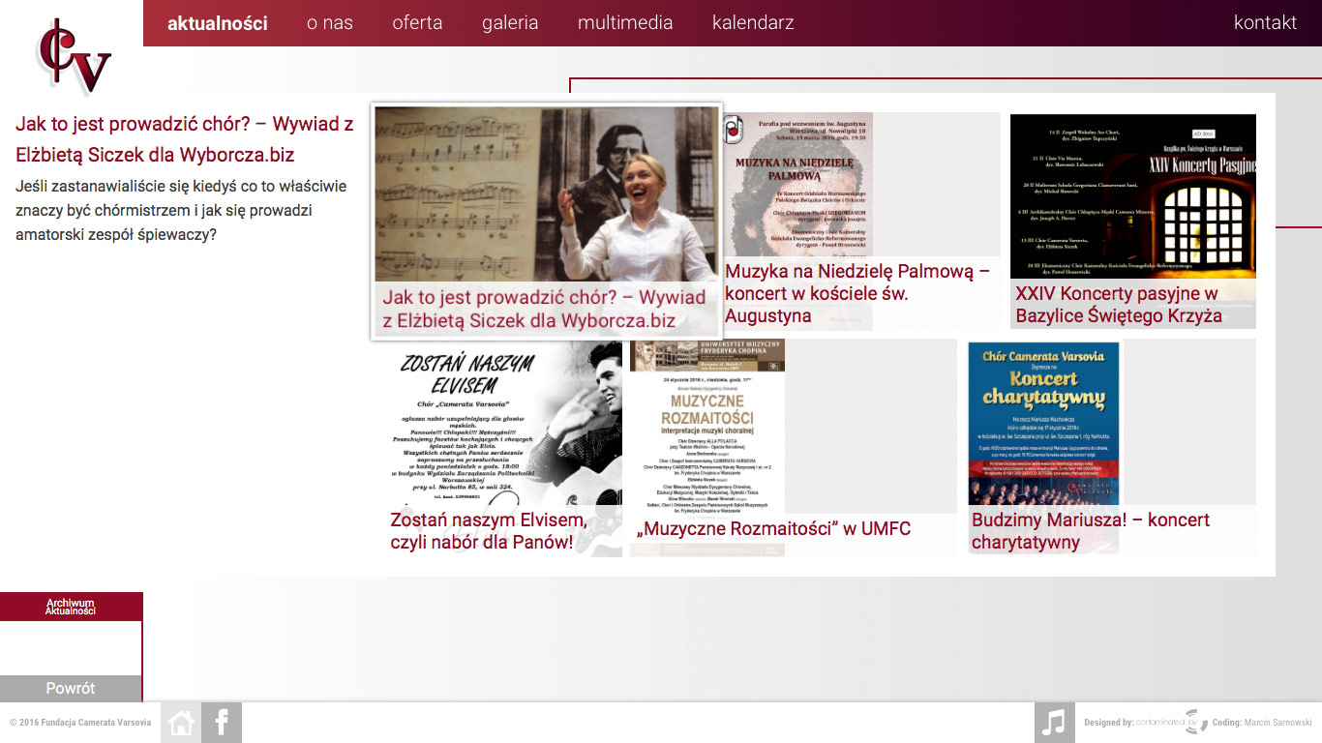
Task: Open the Facebook icon link
Action: [x=222, y=723]
